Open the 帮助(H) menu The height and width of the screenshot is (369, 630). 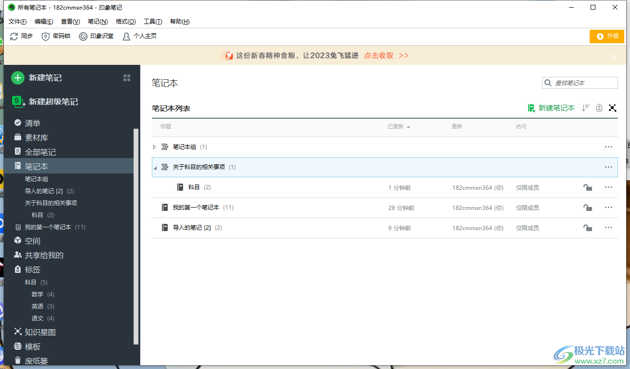click(180, 22)
